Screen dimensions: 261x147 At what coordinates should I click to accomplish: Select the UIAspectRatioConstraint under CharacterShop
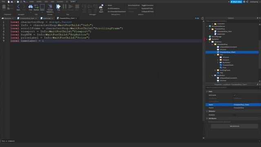[228, 47]
